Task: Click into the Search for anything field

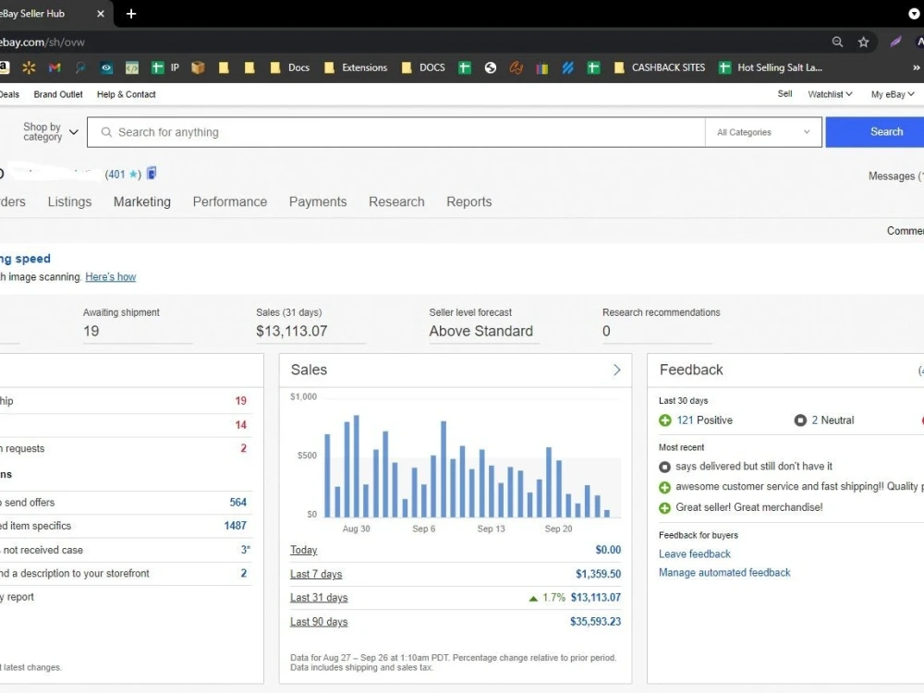Action: click(x=396, y=132)
